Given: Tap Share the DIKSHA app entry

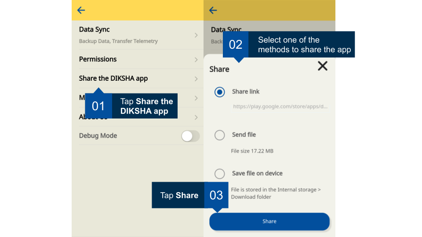Looking at the screenshot, I should 113,79.
